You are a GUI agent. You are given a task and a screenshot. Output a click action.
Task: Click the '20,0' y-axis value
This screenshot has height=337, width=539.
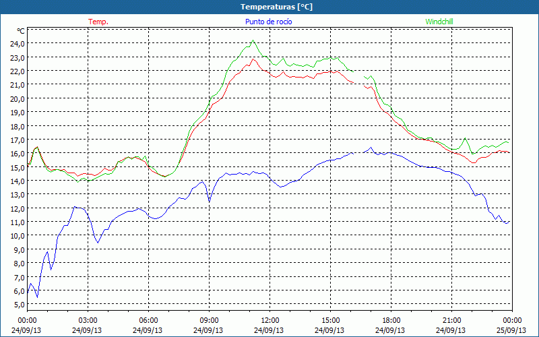[x=18, y=98]
